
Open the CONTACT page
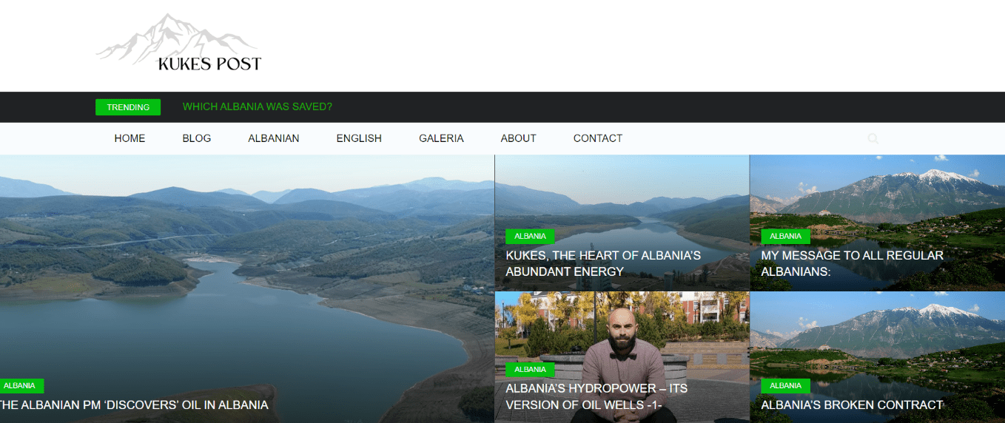pyautogui.click(x=598, y=138)
